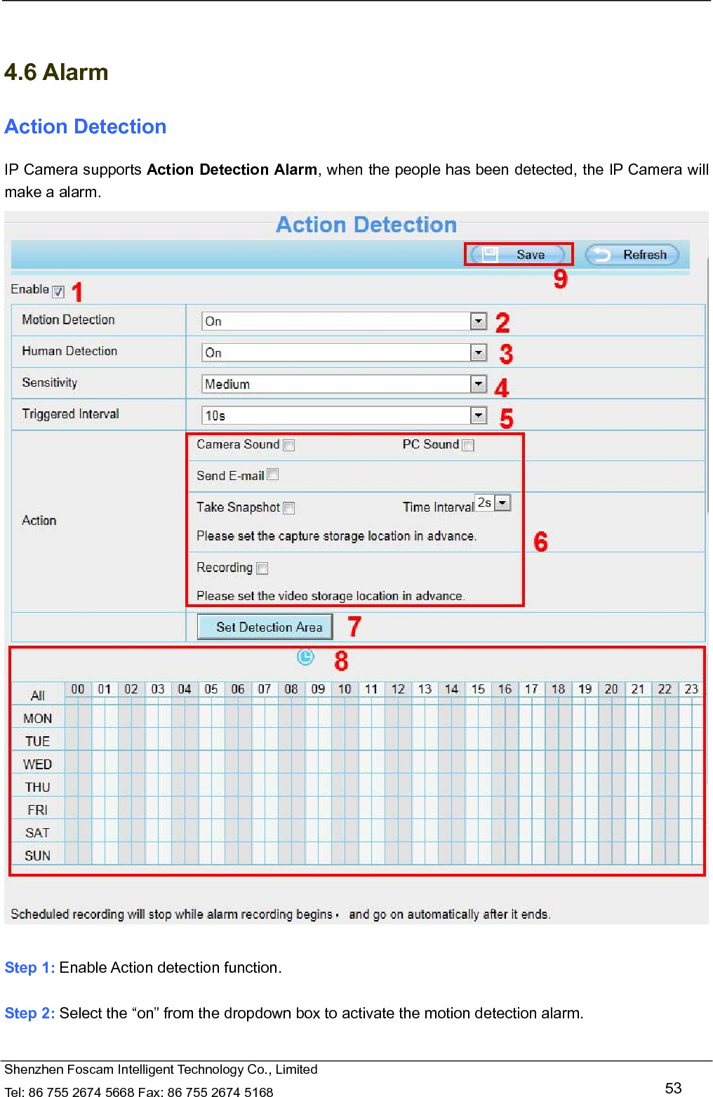
Task: Click the Triggered Interval dropdown arrow
Action: click(x=478, y=415)
